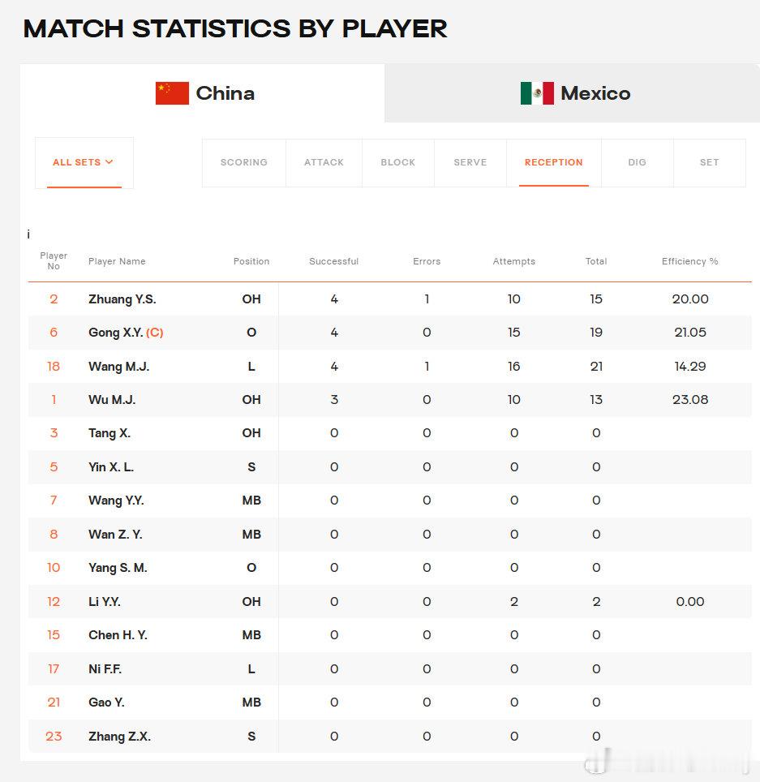Click the China flag icon
This screenshot has height=782, width=760.
point(172,93)
